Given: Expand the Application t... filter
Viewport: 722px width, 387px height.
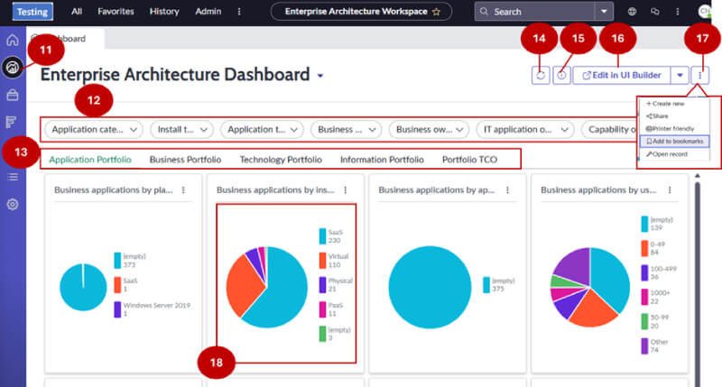Looking at the screenshot, I should point(262,130).
